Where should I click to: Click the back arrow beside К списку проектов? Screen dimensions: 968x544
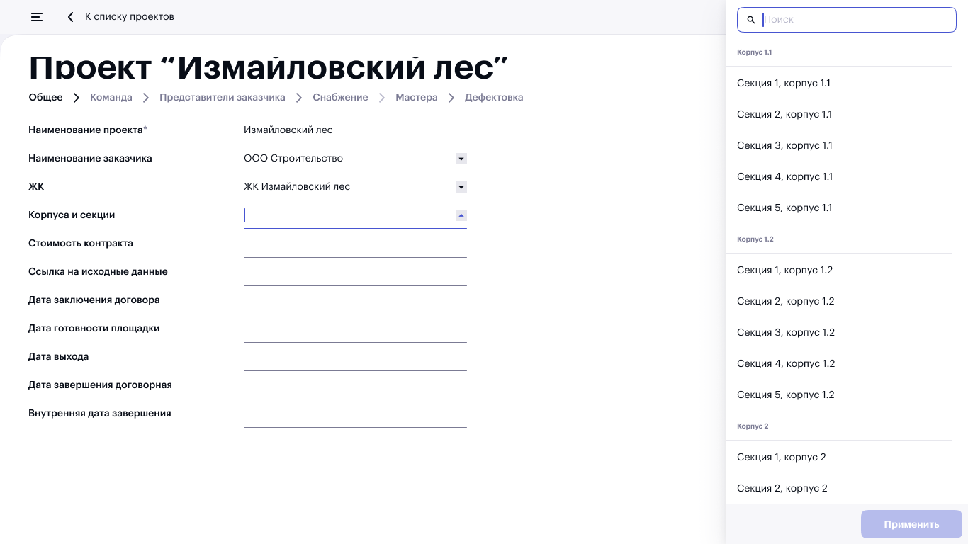point(70,17)
